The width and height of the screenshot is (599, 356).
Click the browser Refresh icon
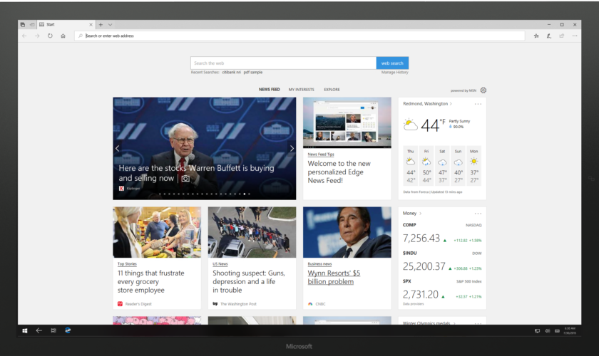(50, 36)
